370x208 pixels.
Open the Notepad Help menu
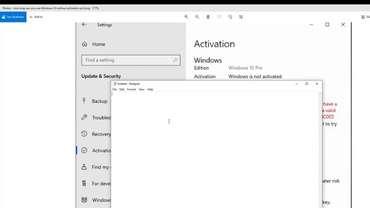(150, 90)
